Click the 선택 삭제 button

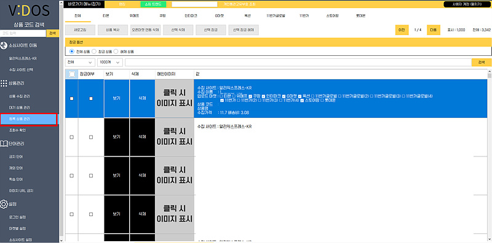pos(178,29)
